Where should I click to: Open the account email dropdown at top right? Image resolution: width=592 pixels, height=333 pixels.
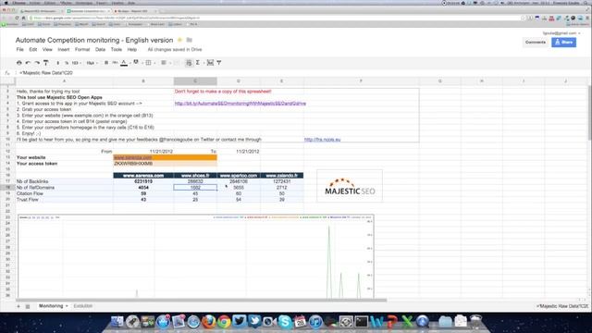[x=561, y=33]
